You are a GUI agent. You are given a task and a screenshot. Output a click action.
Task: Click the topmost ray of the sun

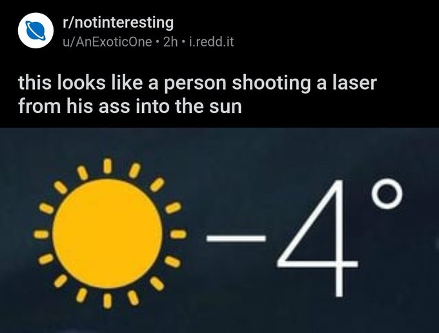coord(108,166)
